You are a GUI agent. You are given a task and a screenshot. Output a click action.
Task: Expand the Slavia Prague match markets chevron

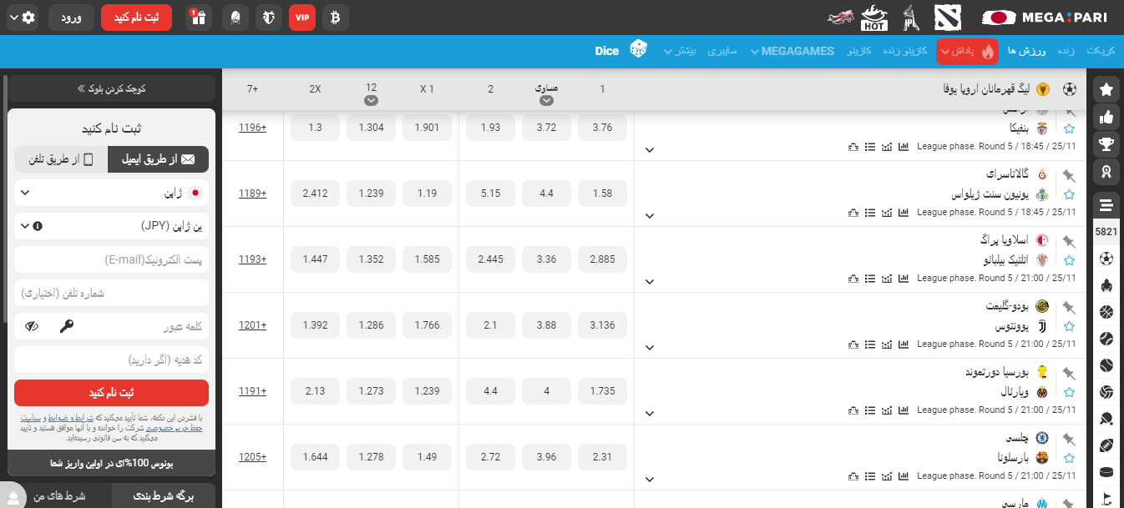pyautogui.click(x=650, y=282)
